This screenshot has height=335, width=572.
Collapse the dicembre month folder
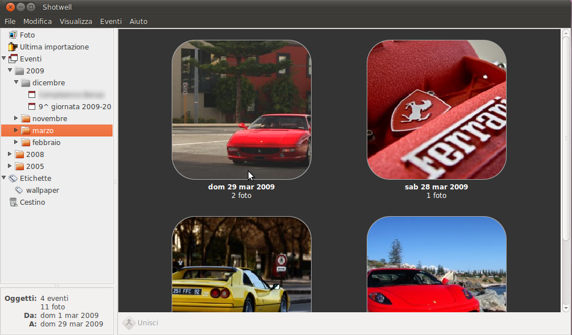tap(16, 82)
